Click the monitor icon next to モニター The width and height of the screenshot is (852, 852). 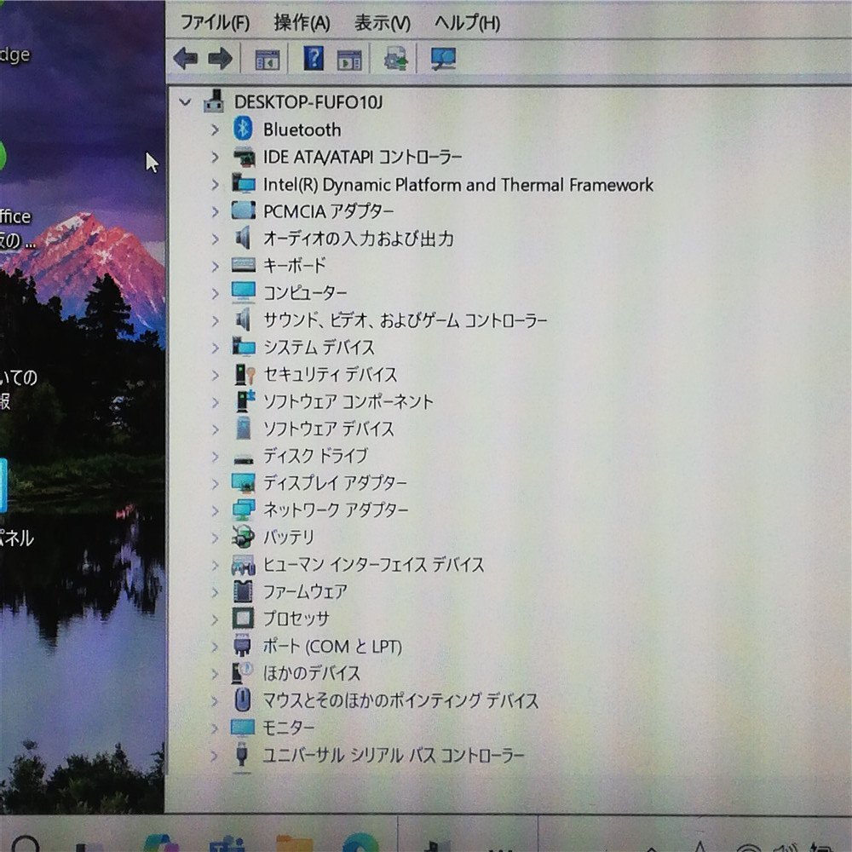coord(242,728)
